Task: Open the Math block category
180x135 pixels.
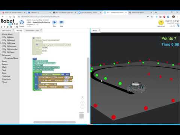Action: coord(4,67)
